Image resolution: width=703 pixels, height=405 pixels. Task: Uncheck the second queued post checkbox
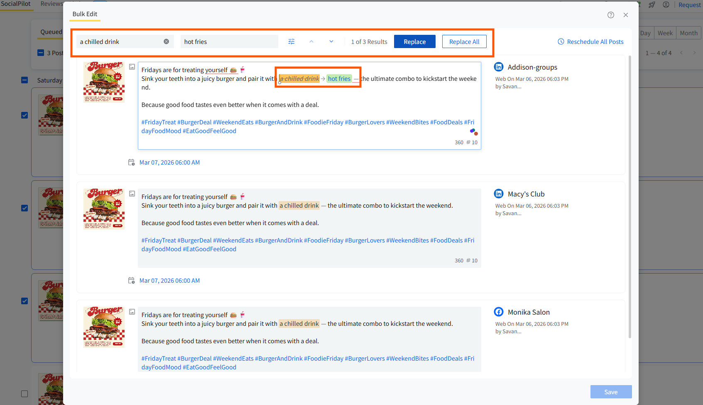point(24,208)
